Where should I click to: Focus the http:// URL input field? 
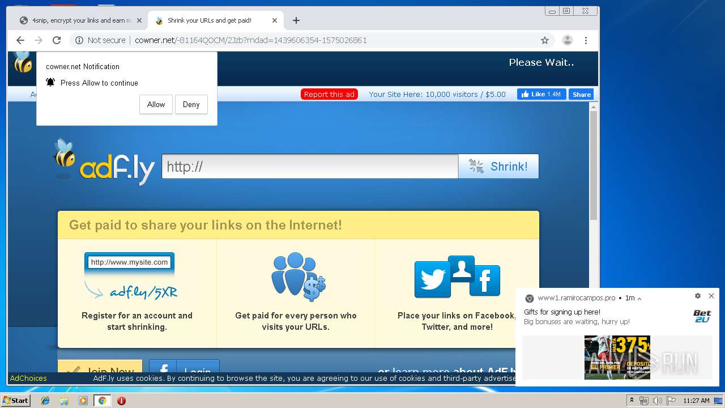pyautogui.click(x=310, y=167)
